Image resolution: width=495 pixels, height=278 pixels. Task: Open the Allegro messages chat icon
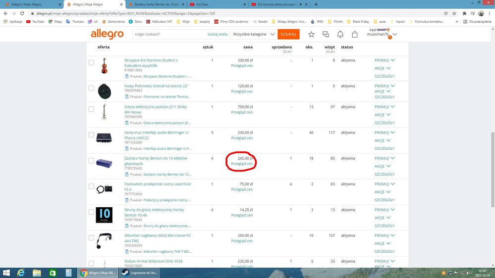point(326,34)
